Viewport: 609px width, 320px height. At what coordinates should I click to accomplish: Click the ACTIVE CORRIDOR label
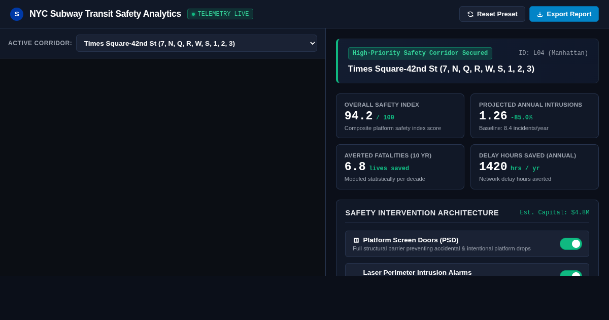(40, 43)
